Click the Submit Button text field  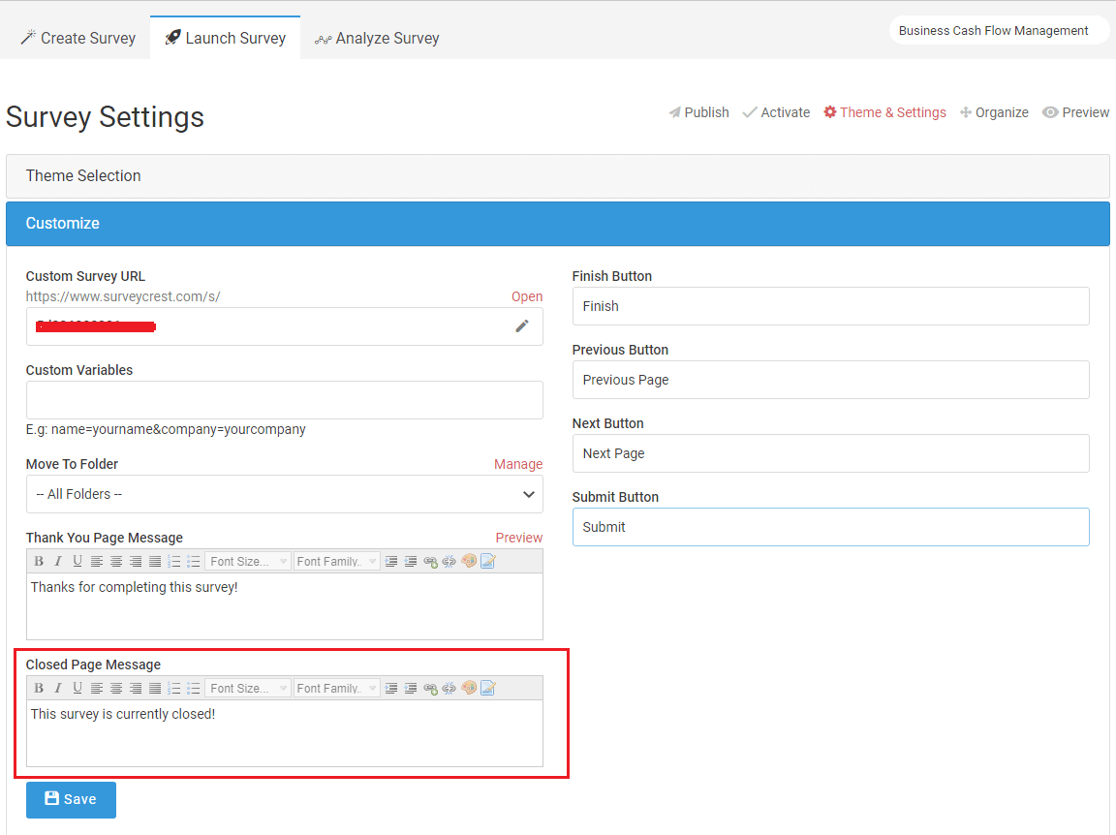[x=830, y=527]
